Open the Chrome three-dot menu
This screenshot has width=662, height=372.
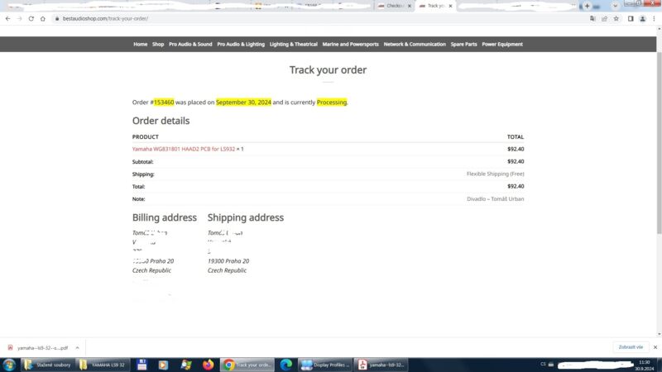pos(654,18)
